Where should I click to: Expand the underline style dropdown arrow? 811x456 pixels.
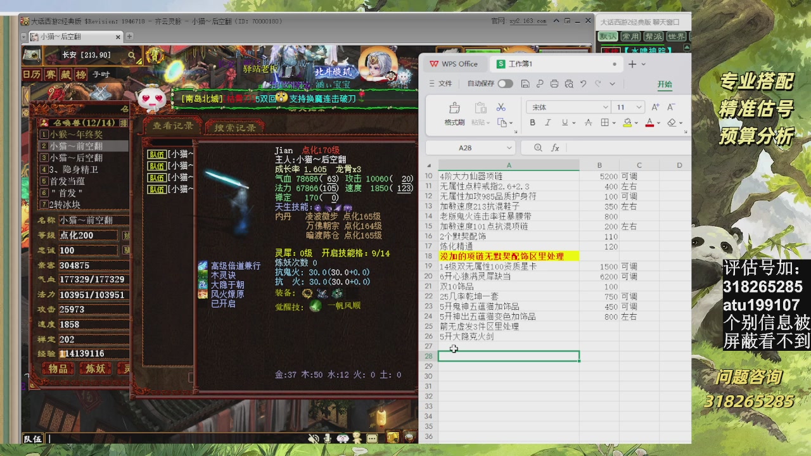[x=573, y=123]
